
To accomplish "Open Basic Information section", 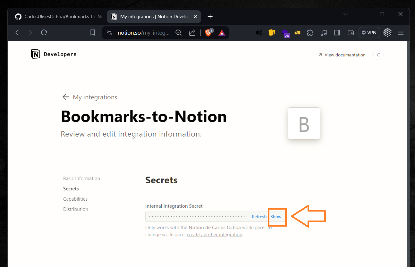I will 81,179.
